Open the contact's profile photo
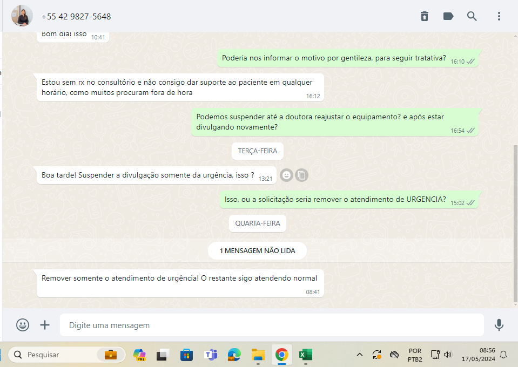The image size is (518, 367). [22, 16]
